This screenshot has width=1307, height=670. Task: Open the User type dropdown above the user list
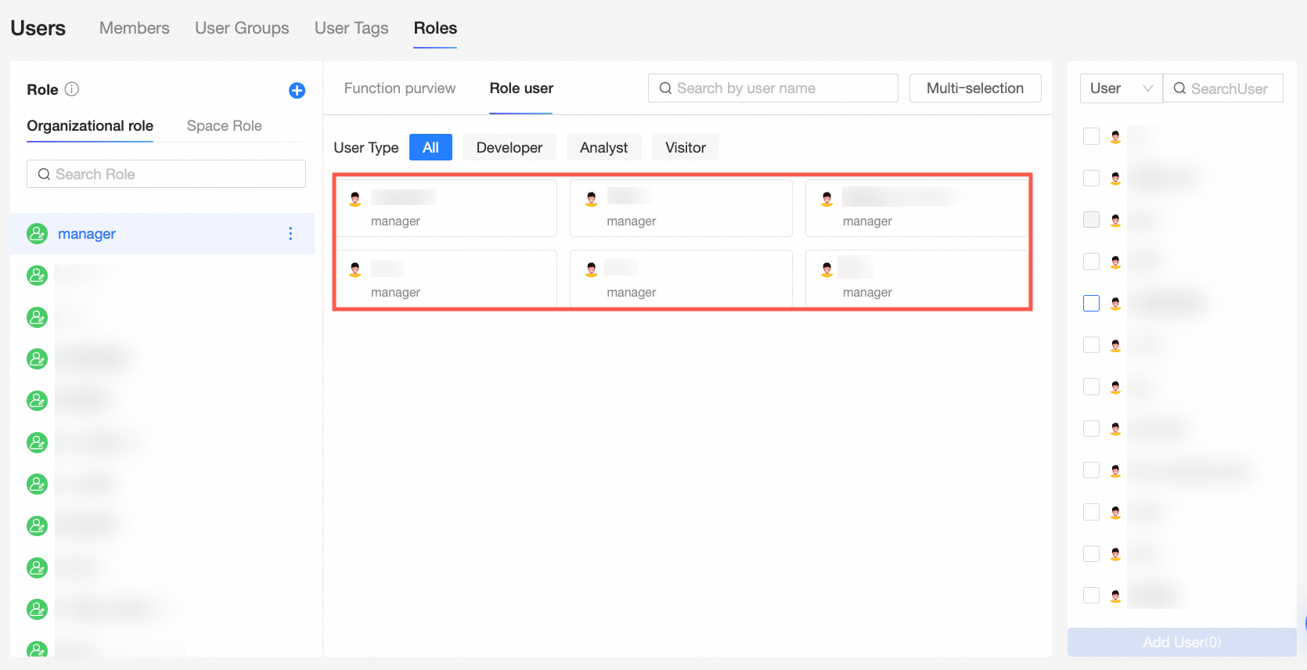point(1122,88)
